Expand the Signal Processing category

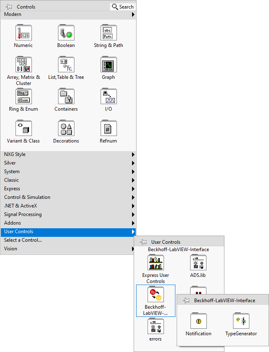click(68, 214)
